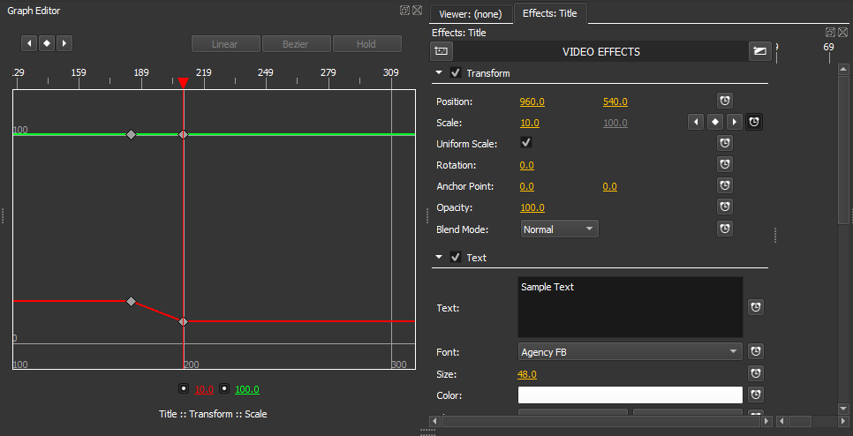The image size is (853, 436).
Task: Edit Anchor Point Y value
Action: [x=610, y=186]
